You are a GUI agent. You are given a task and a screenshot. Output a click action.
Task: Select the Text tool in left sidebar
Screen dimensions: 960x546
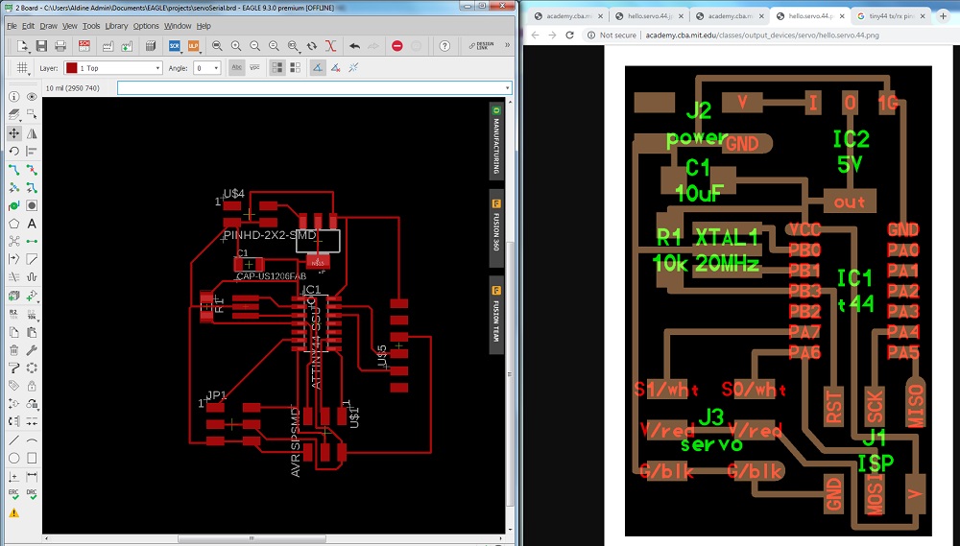pyautogui.click(x=32, y=223)
